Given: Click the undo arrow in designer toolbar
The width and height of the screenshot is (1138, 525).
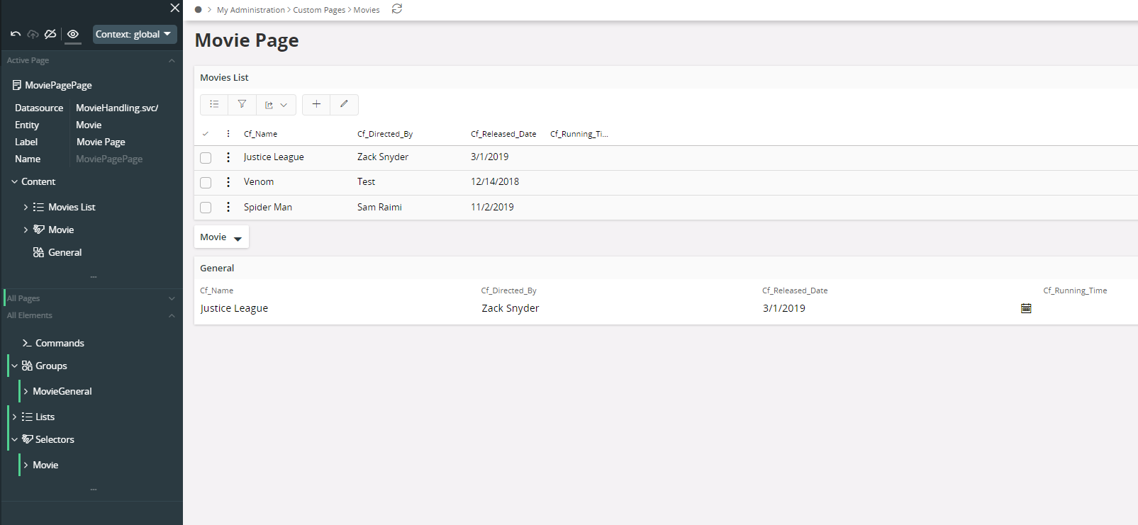Looking at the screenshot, I should [x=16, y=34].
